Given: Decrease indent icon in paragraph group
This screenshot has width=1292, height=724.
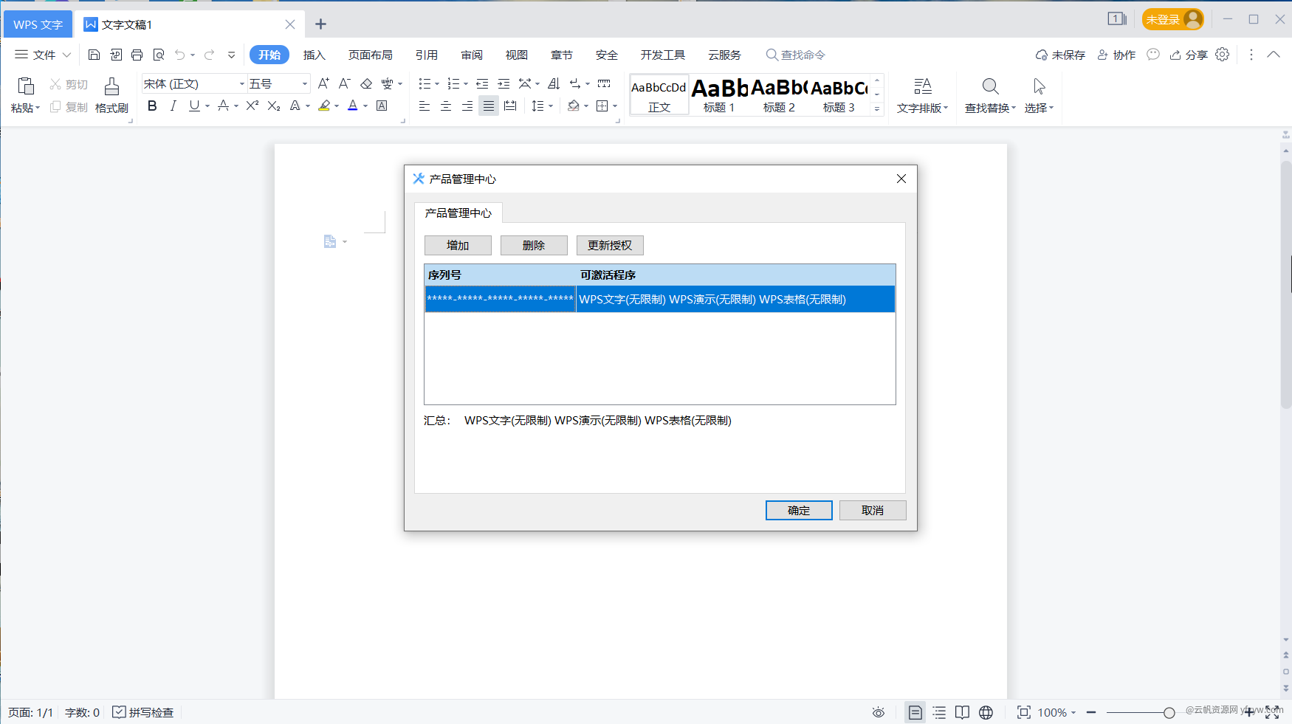Looking at the screenshot, I should tap(482, 83).
